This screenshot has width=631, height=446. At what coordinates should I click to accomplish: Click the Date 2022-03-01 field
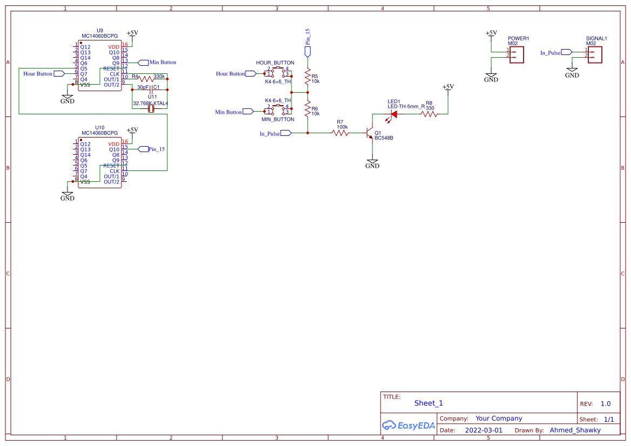pos(485,430)
